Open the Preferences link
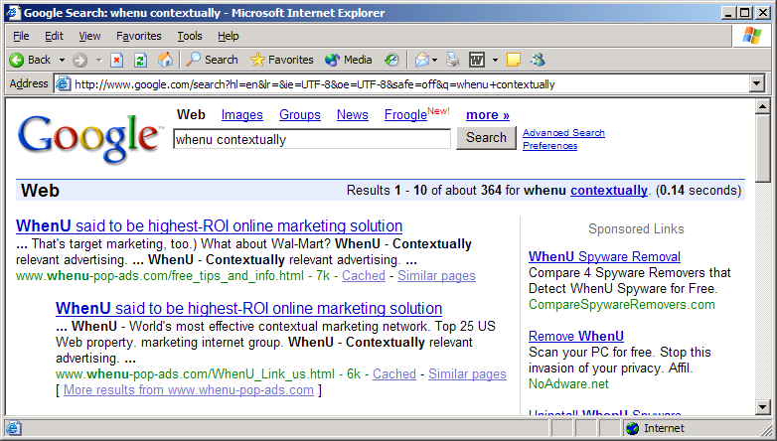The height and width of the screenshot is (441, 777). coord(549,146)
